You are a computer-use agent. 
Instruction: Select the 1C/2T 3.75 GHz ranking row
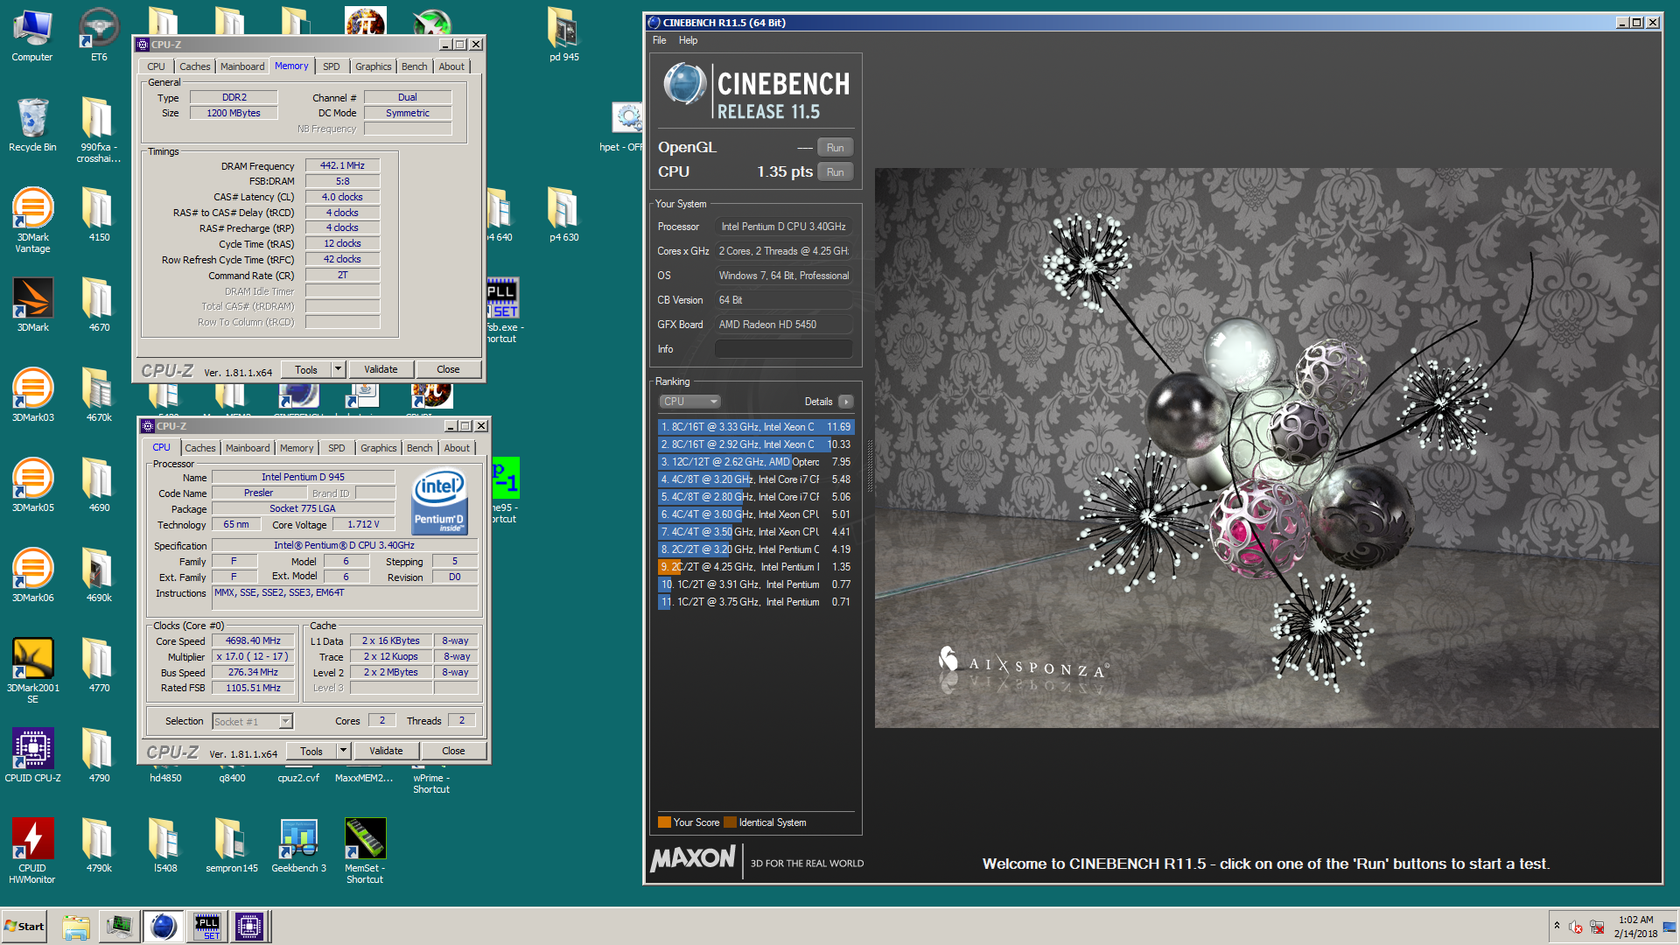click(756, 602)
